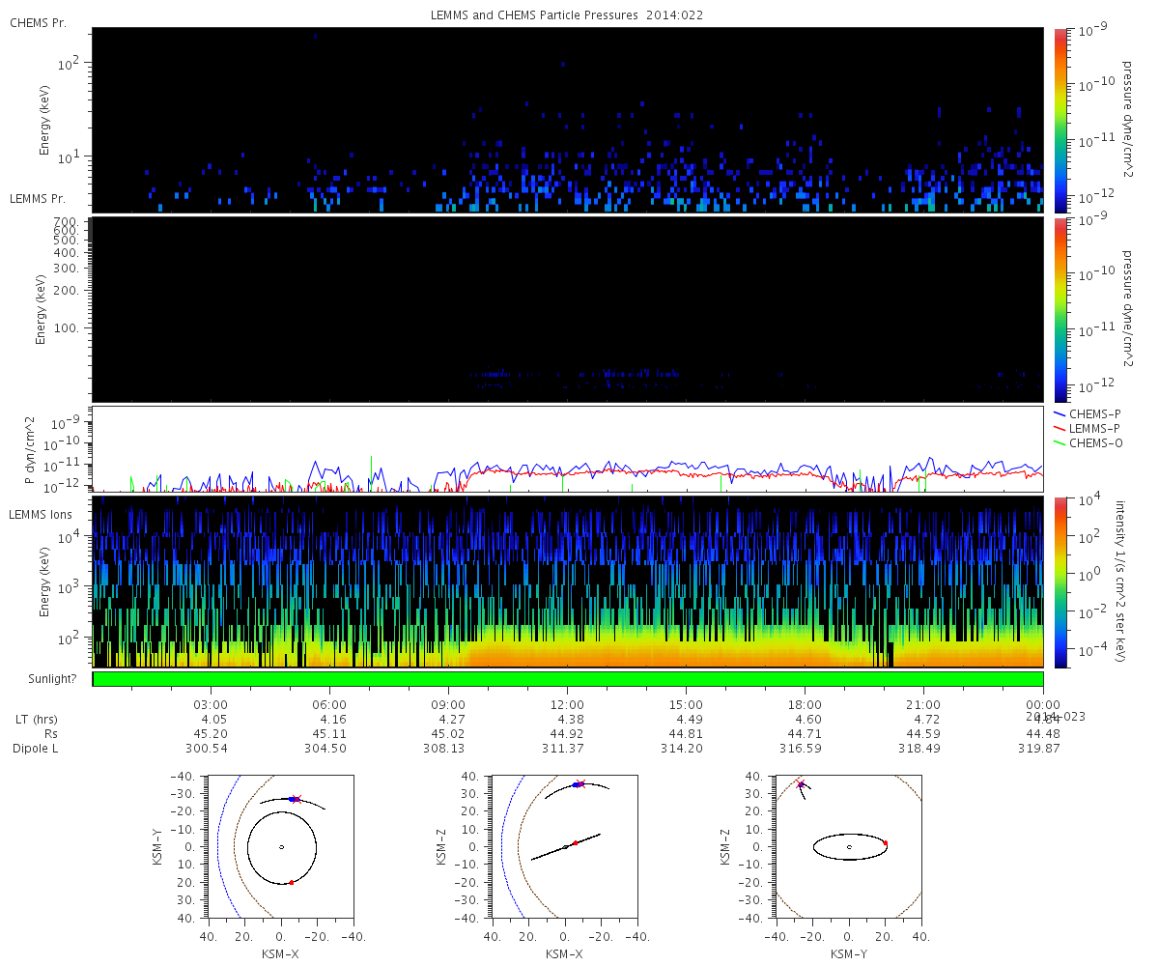Click the green line sample beside CHEMS-O legend
This screenshot has height=966, width=1159.
point(1060,442)
